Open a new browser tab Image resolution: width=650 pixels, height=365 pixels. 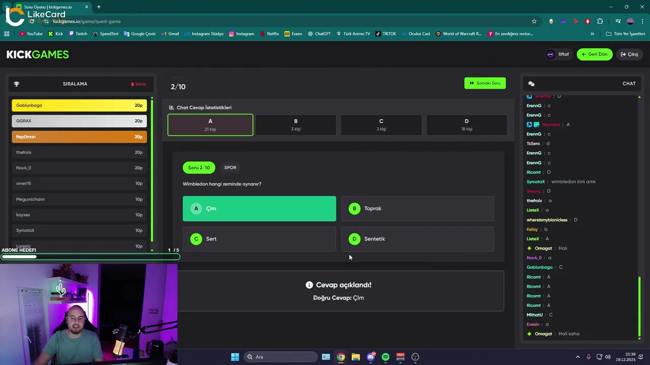(99, 7)
